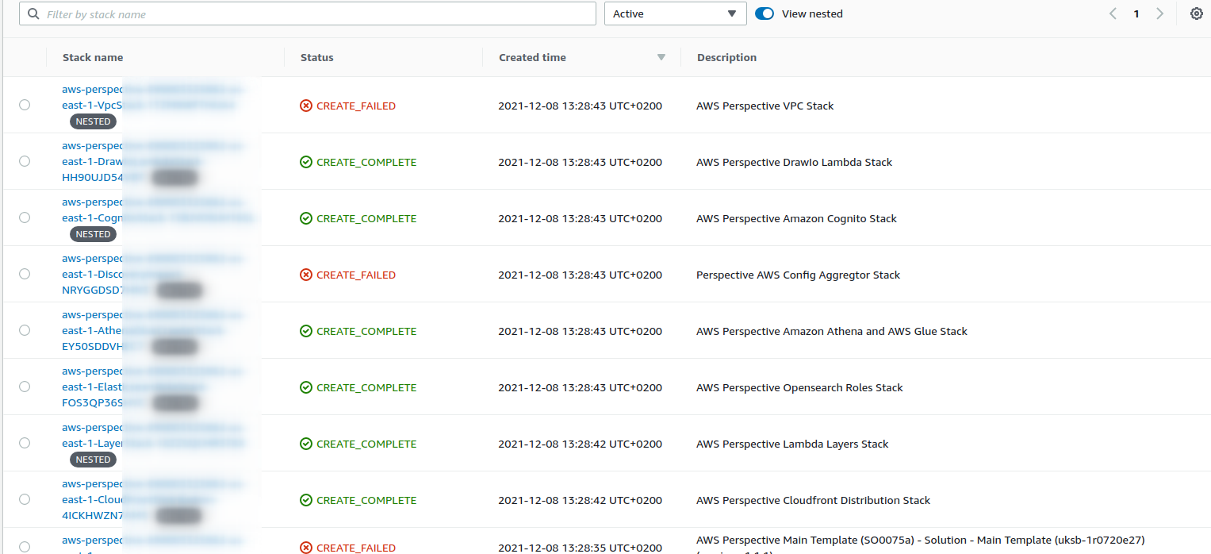Select radio button for Lambda Layers Stack row
1211x554 pixels.
25,443
